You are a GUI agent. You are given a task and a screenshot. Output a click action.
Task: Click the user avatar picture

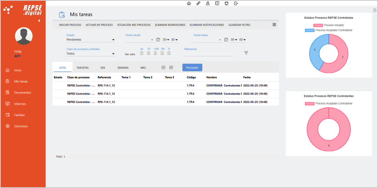tap(24, 36)
